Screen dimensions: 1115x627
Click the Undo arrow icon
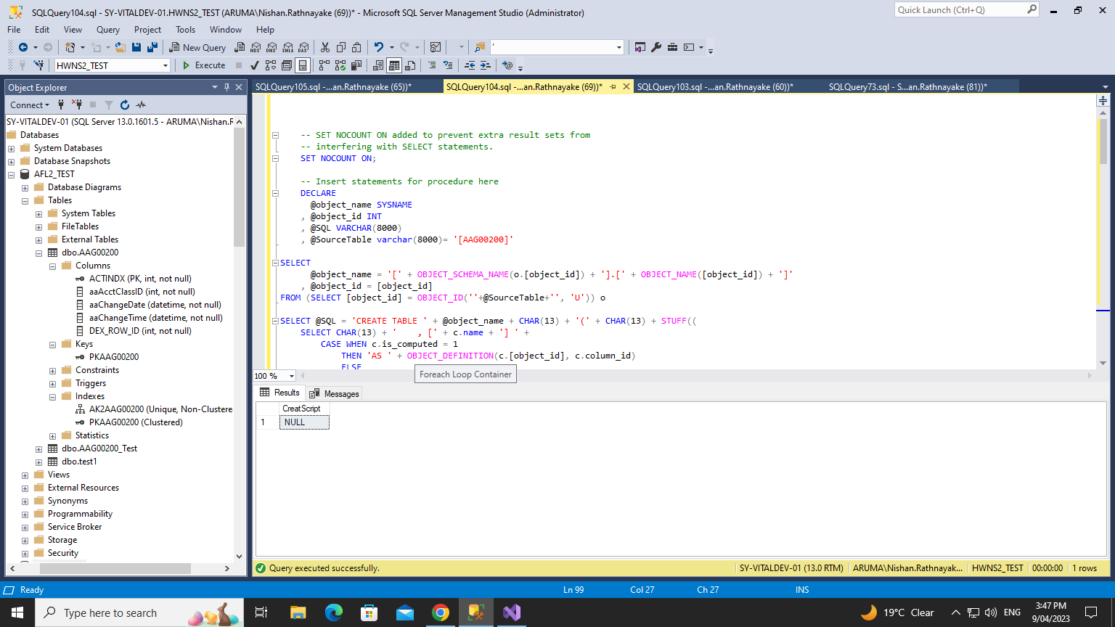[378, 47]
